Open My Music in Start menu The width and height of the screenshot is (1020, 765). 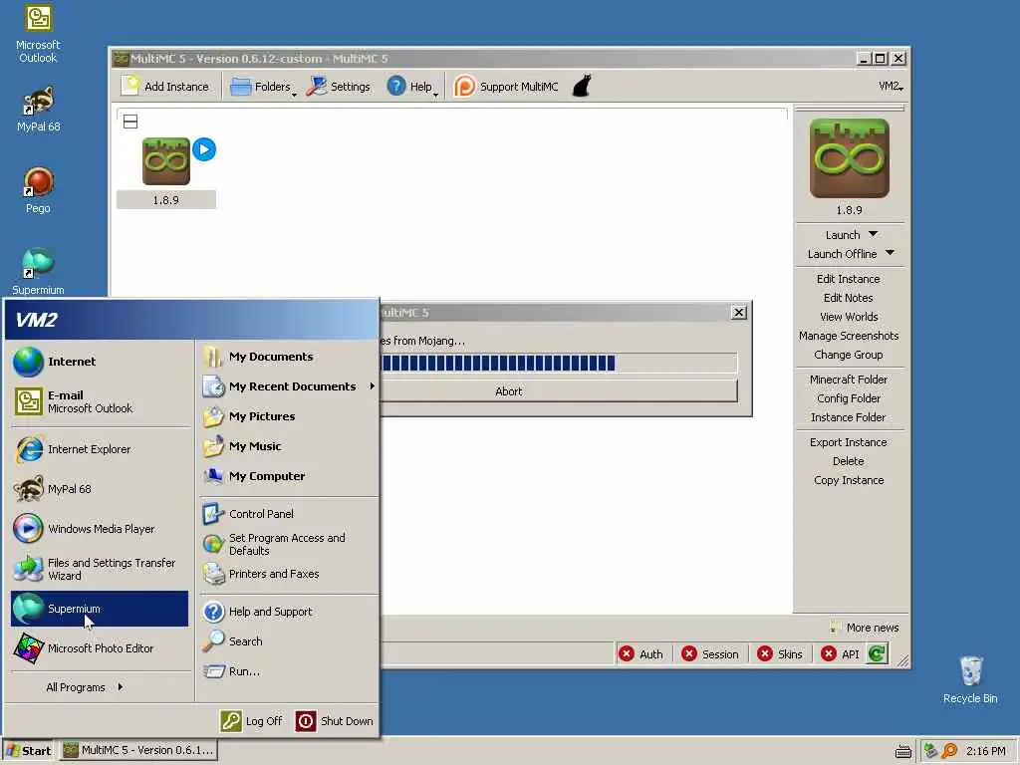click(288, 446)
